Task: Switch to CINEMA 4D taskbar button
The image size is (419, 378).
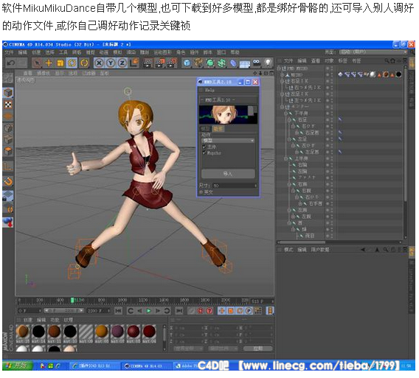Action: [x=146, y=365]
